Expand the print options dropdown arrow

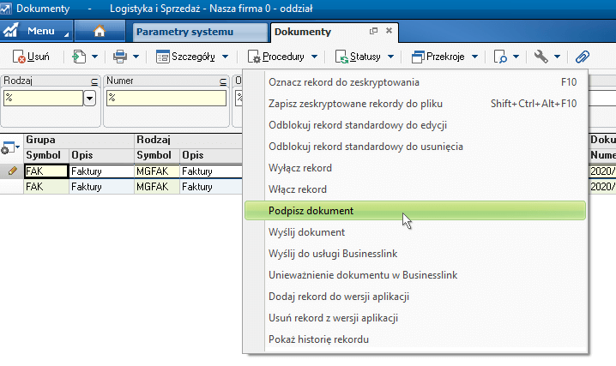pyautogui.click(x=136, y=57)
